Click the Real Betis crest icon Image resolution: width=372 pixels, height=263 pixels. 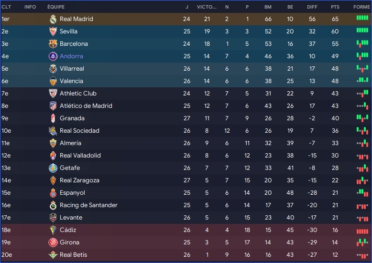click(53, 255)
